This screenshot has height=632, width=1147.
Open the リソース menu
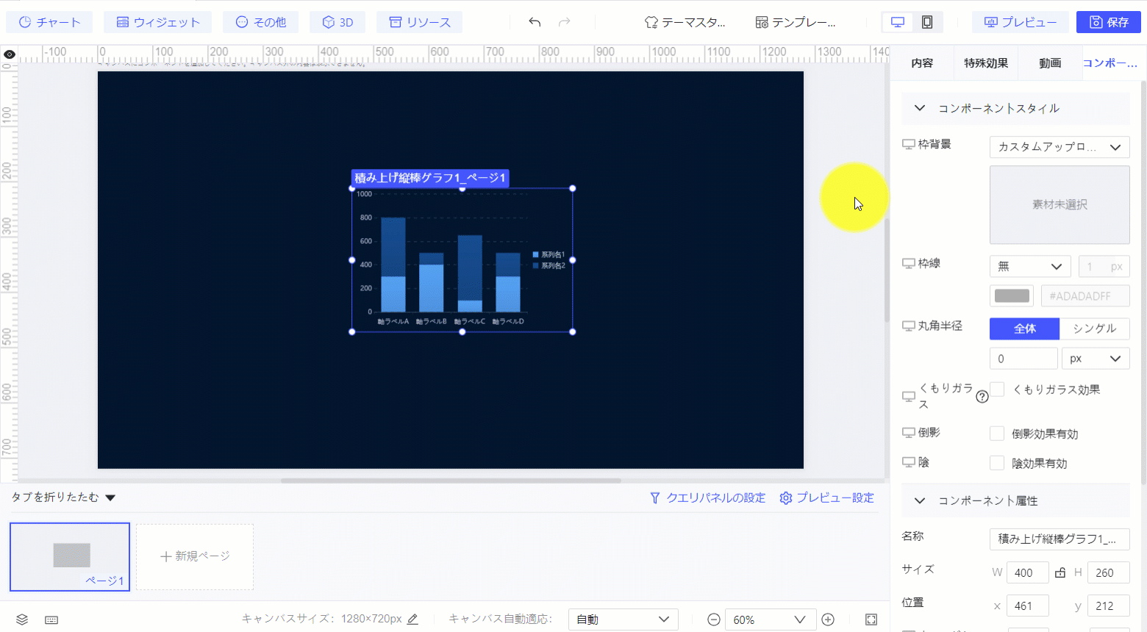(419, 22)
